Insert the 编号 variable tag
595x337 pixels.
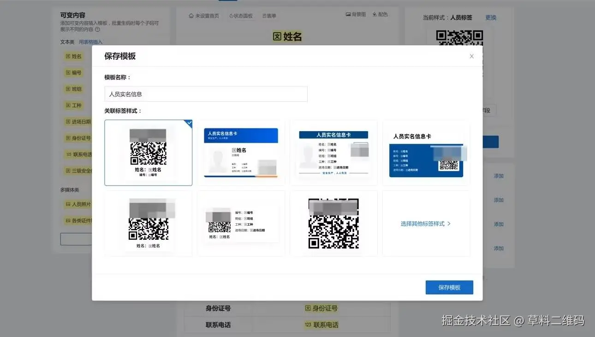click(x=74, y=73)
